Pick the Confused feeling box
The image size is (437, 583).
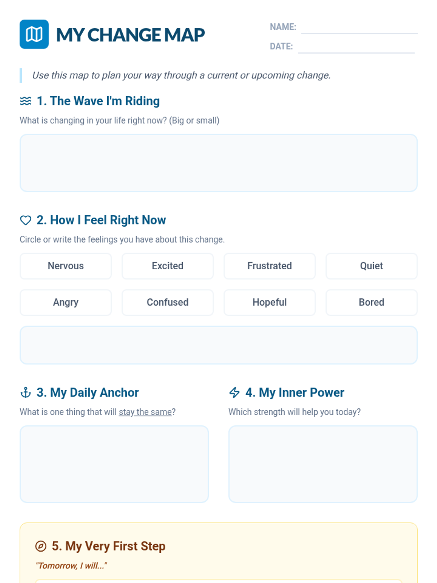pyautogui.click(x=168, y=302)
